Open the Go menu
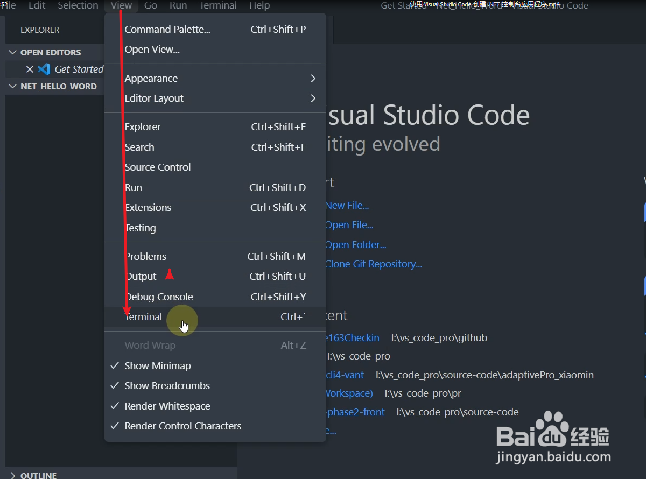The width and height of the screenshot is (646, 479). point(151,5)
